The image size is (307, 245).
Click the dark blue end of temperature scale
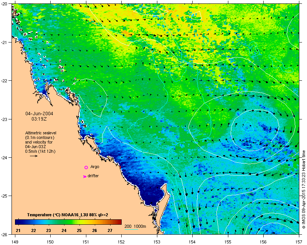pyautogui.click(x=18, y=222)
